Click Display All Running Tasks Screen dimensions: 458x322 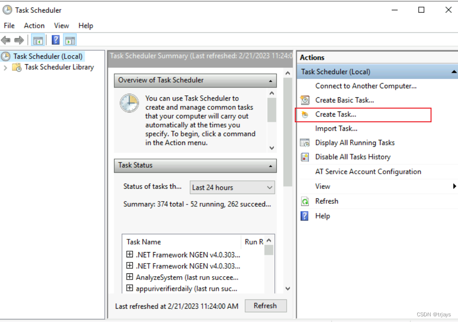[x=354, y=143]
